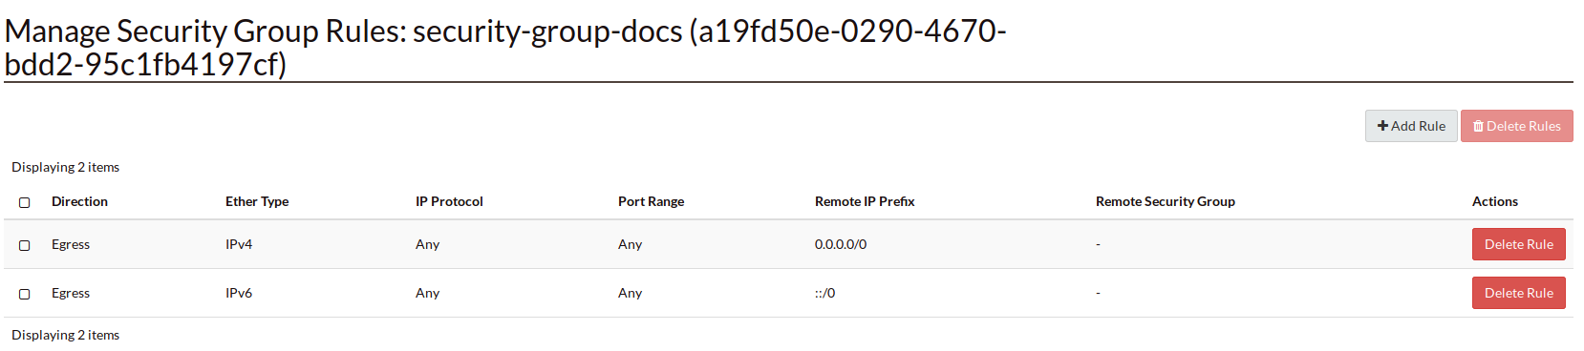Click the Actions column header
Viewport: 1584px width, 351px height.
[1494, 201]
